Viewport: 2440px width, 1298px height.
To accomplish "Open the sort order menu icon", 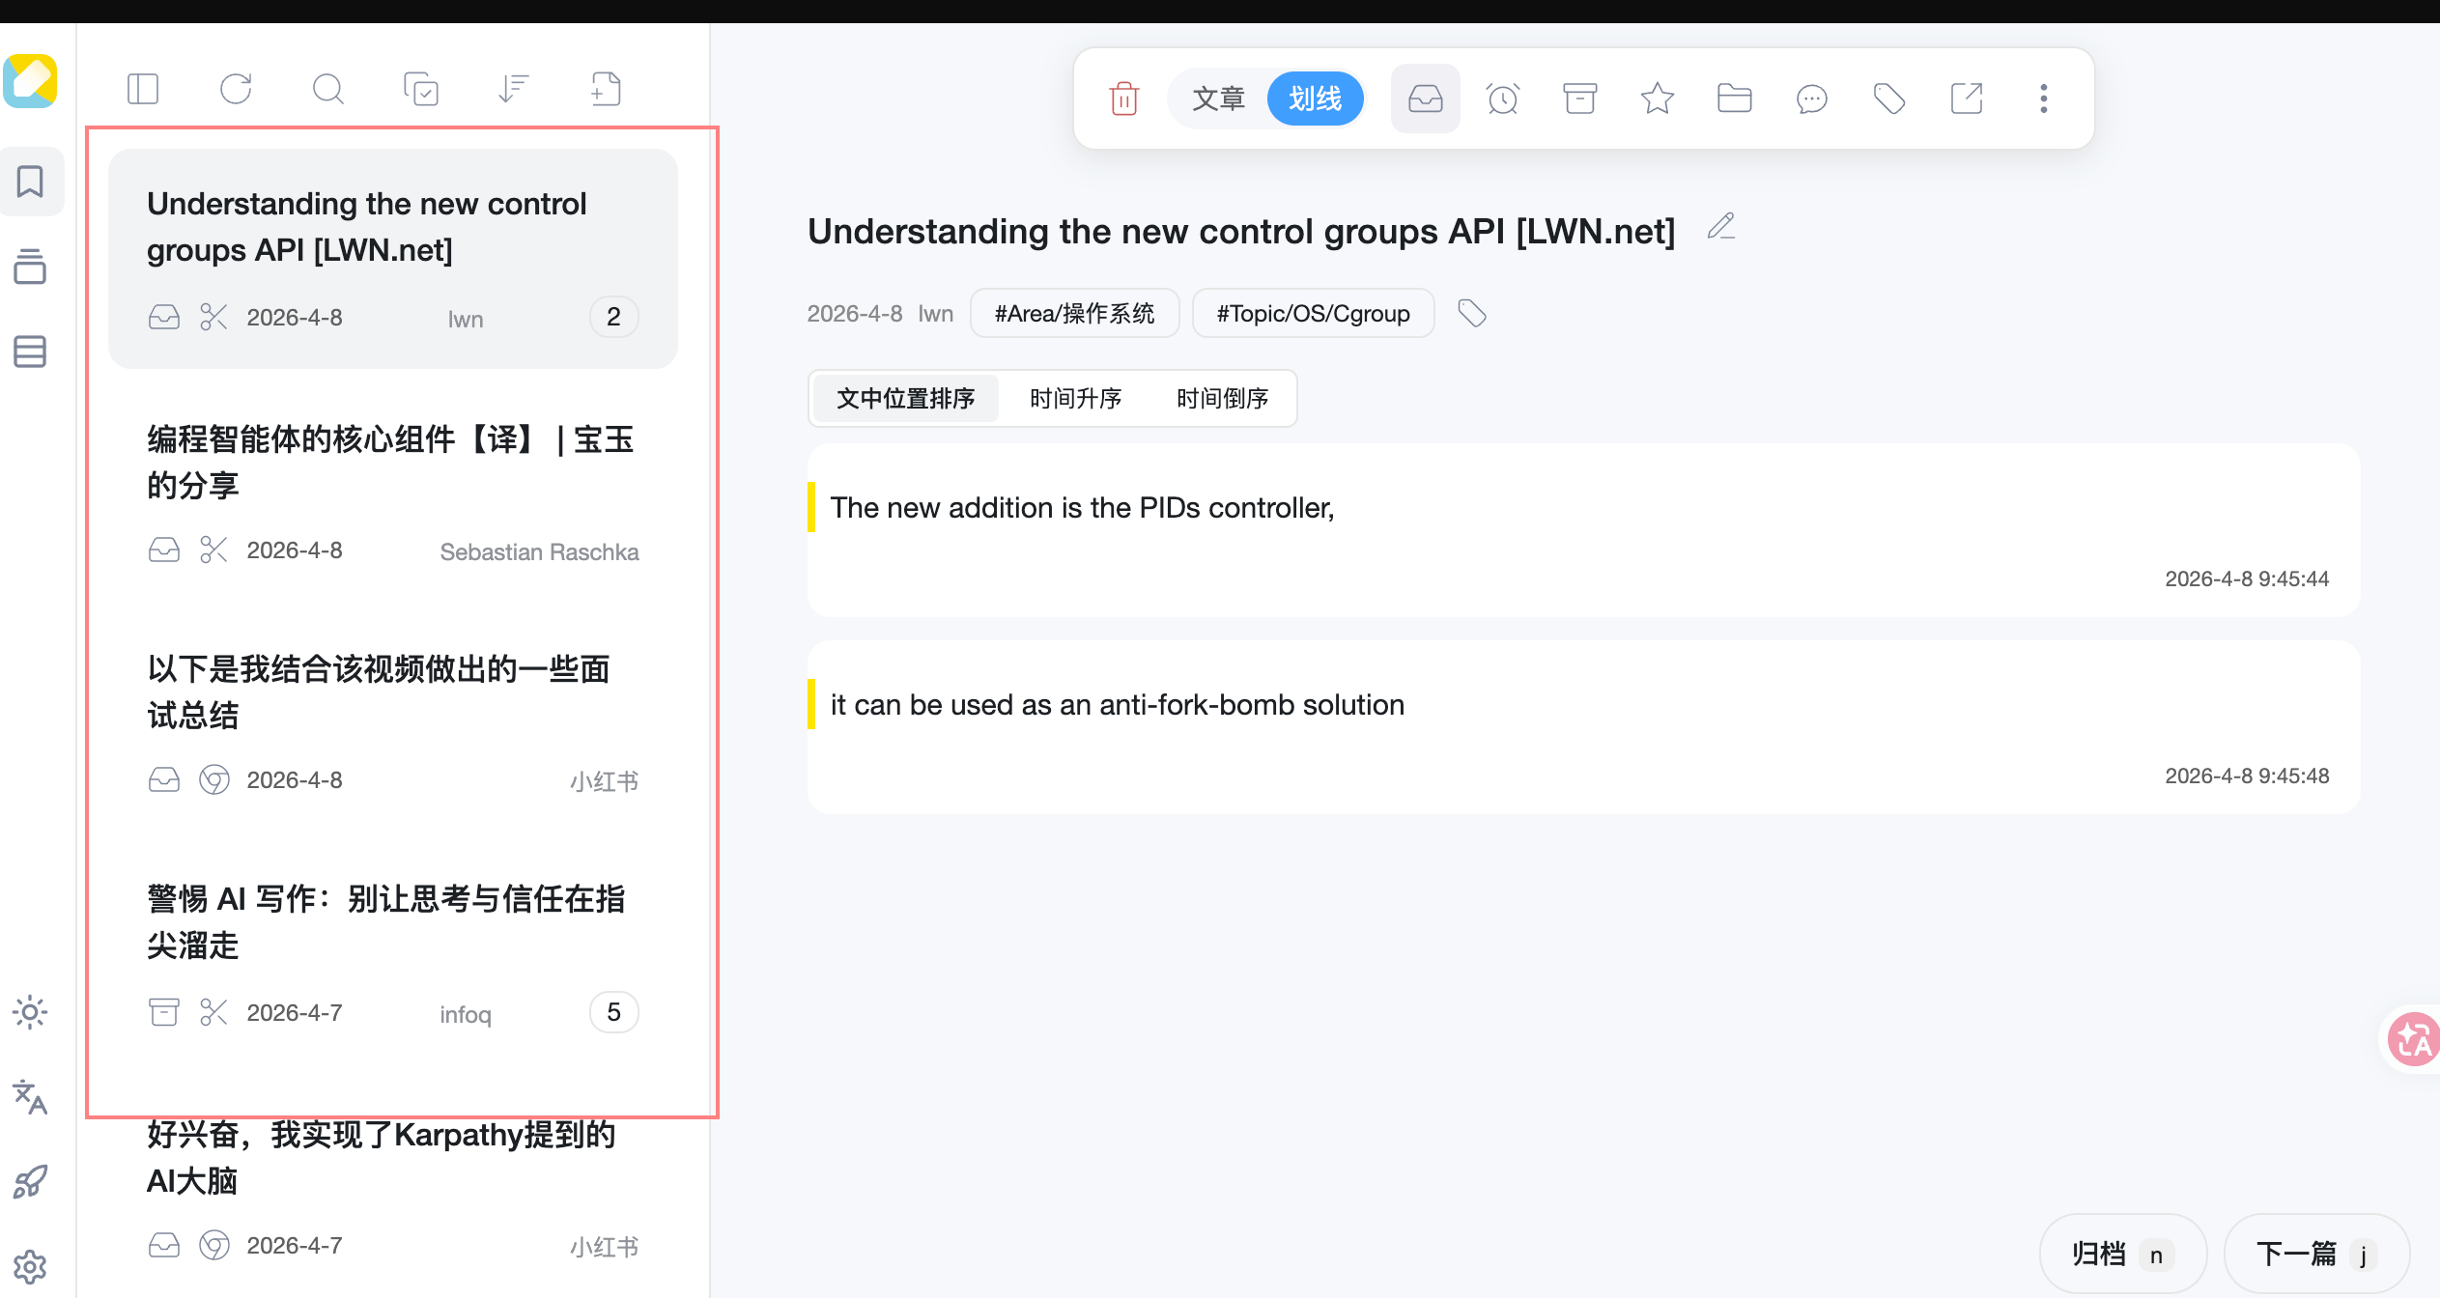I will [514, 89].
